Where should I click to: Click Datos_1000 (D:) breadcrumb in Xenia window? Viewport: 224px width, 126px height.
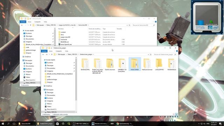tap(51, 25)
